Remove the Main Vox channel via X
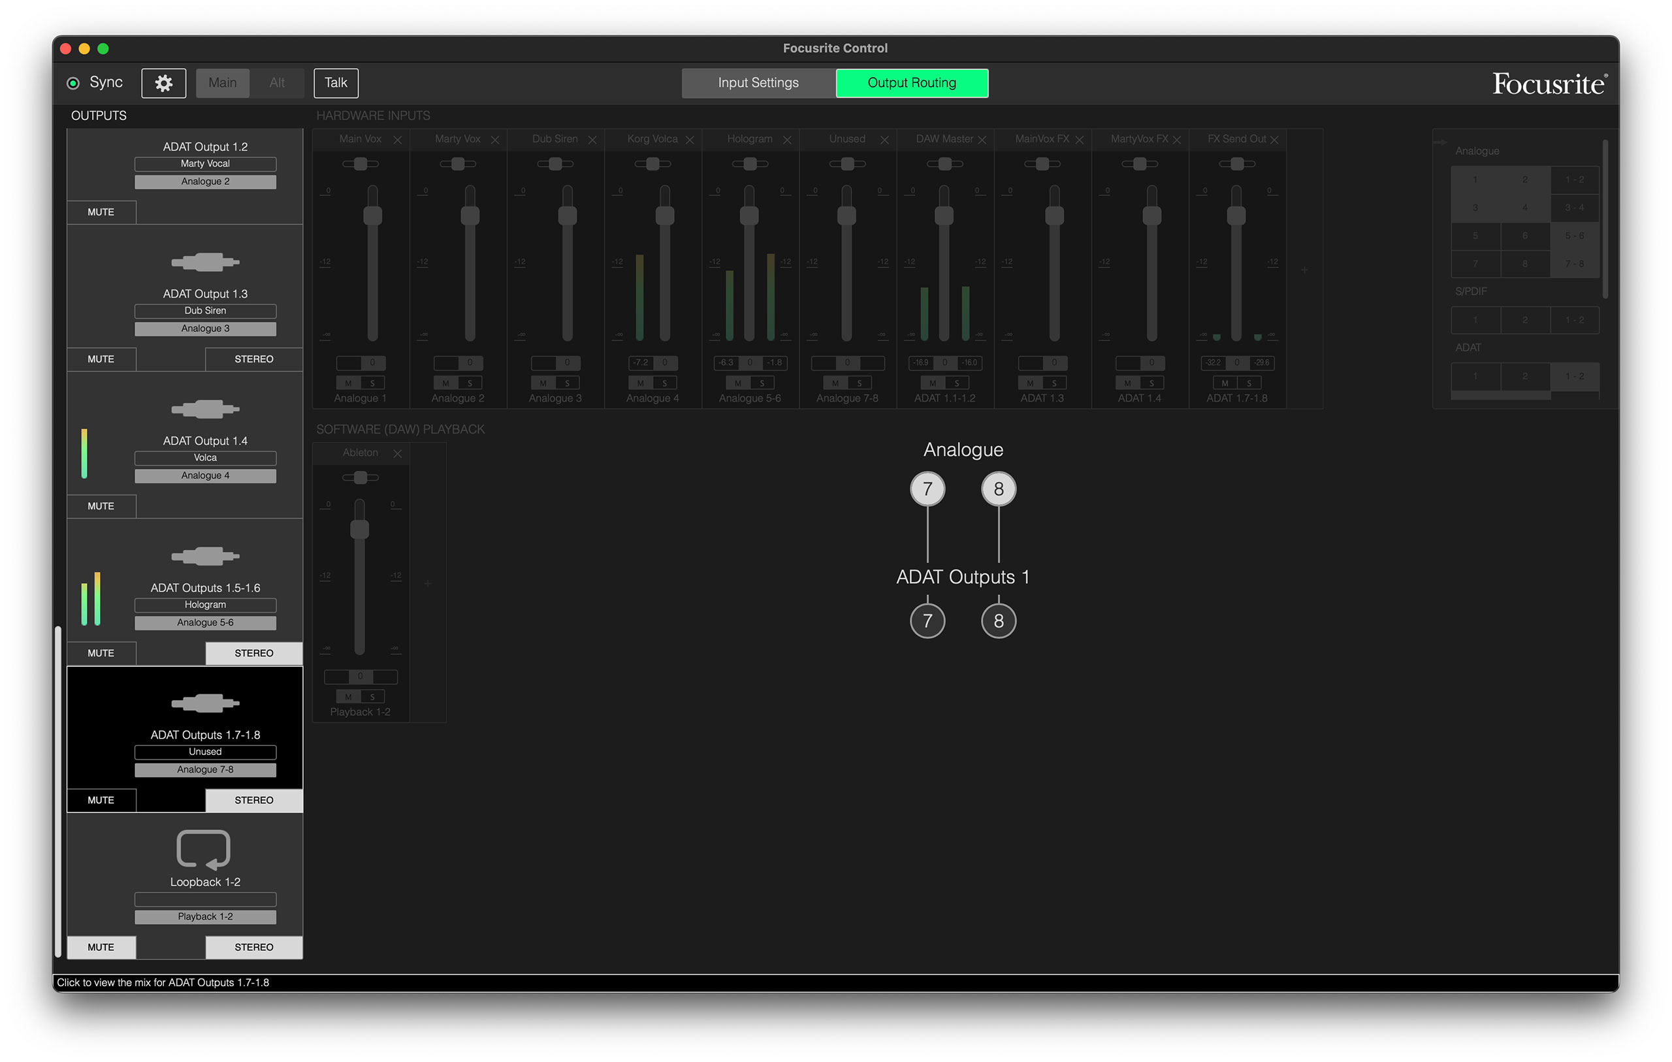 [x=398, y=140]
